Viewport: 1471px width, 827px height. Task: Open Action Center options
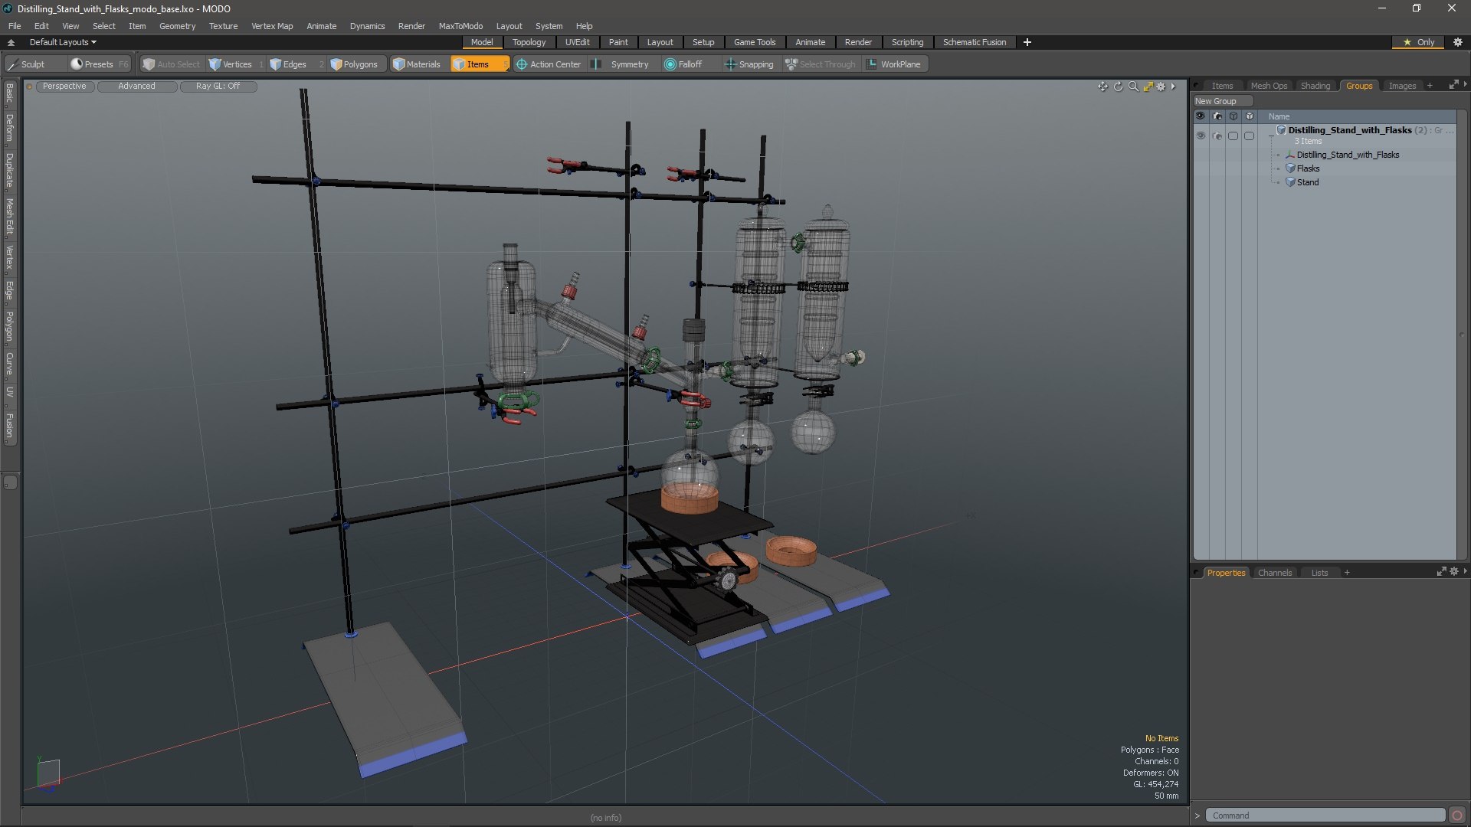(x=549, y=64)
